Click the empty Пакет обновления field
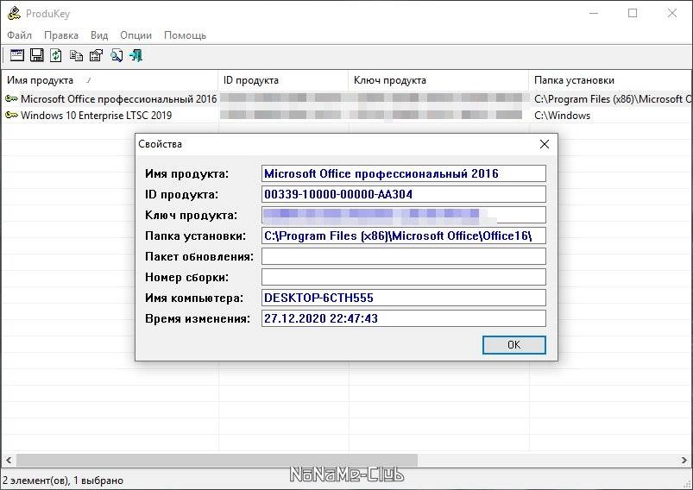Viewport: 693px width, 490px height. pyautogui.click(x=404, y=256)
